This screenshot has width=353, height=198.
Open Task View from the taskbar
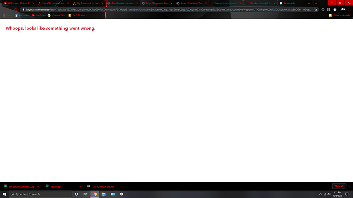[85, 194]
